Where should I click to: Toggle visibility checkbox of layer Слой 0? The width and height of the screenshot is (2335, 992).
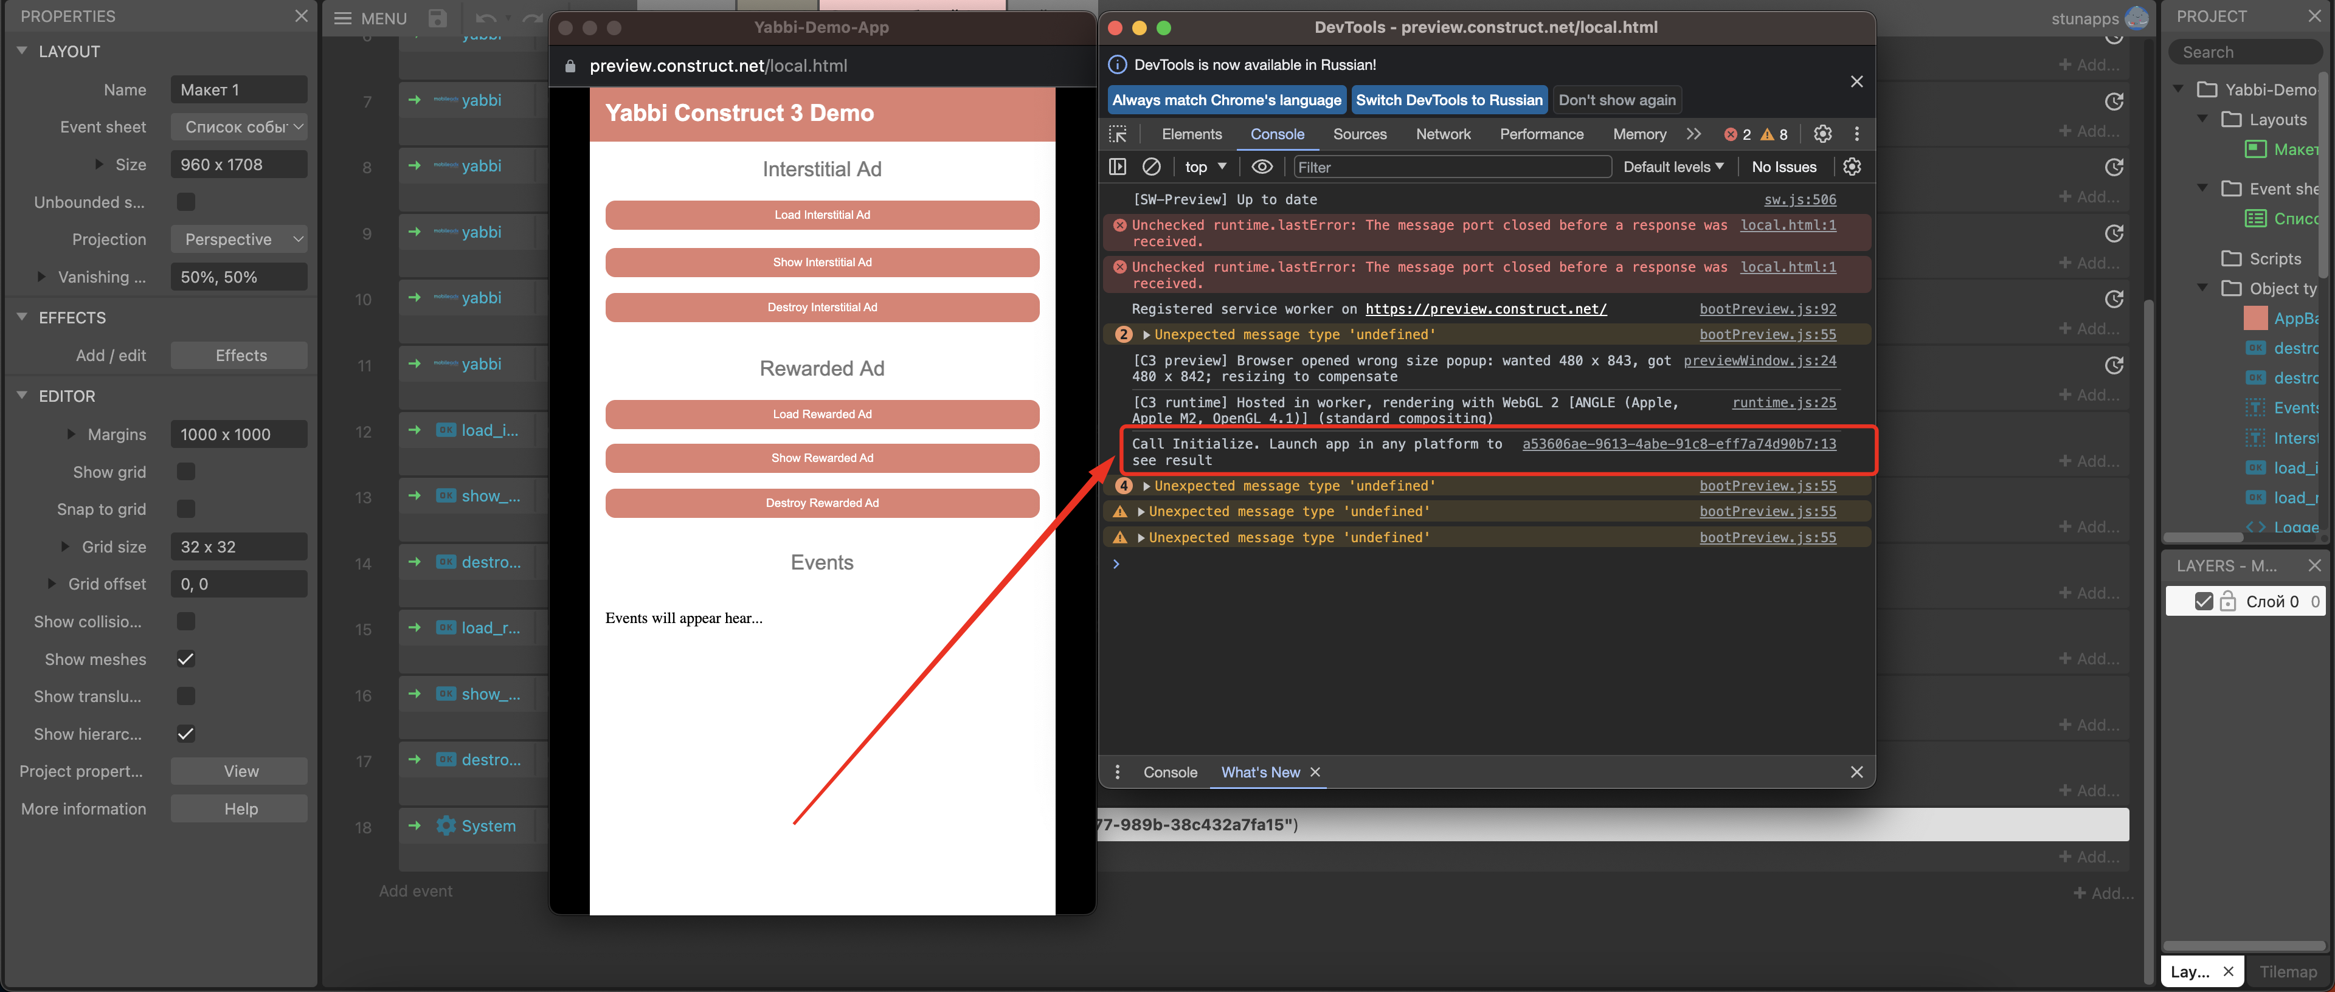coord(2204,602)
